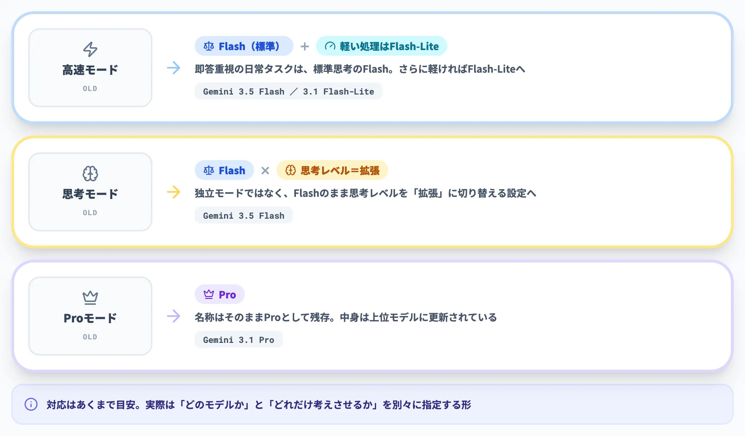Select the purple Pro badge

pyautogui.click(x=220, y=294)
